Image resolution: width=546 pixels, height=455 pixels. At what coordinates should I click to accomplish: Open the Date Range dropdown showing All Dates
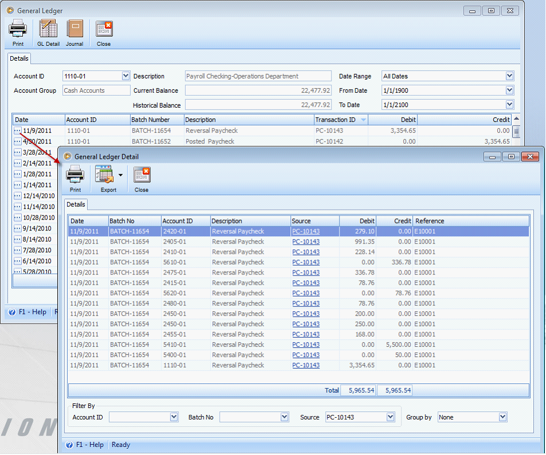click(509, 76)
